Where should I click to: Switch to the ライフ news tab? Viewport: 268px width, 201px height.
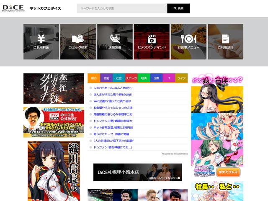[181, 78]
